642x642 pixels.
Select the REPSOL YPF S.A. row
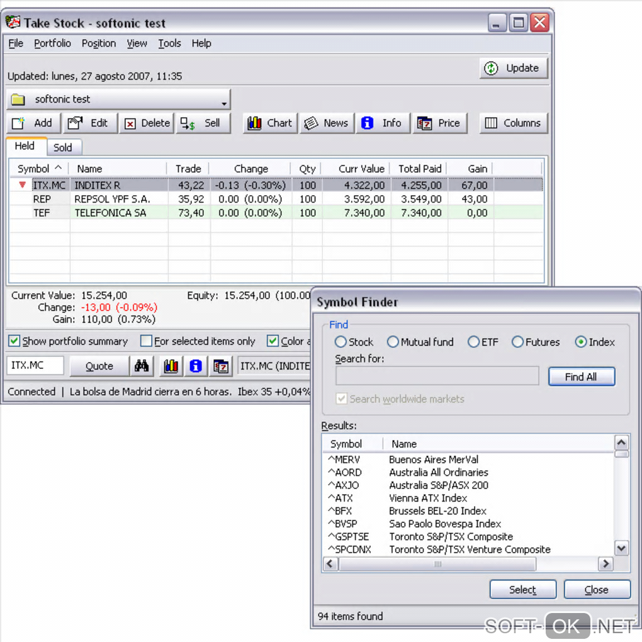[x=276, y=200]
